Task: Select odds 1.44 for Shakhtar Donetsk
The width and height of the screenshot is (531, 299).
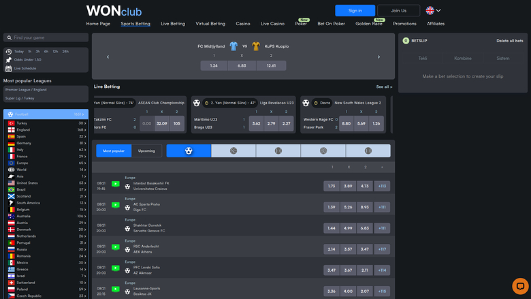Action: pyautogui.click(x=332, y=228)
